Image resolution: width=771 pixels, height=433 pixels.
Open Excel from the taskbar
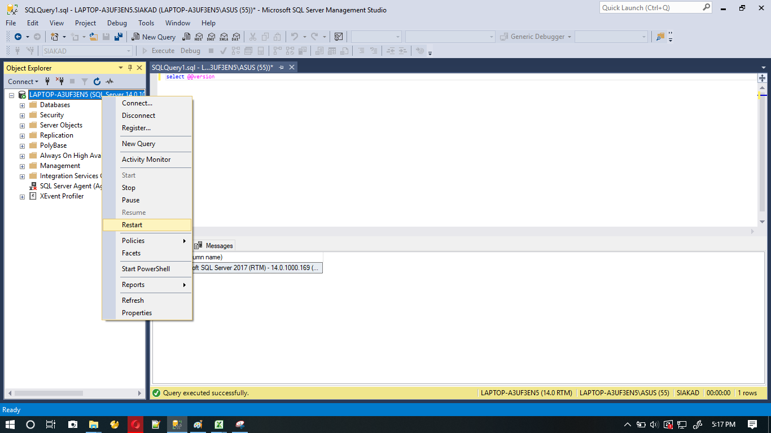[218, 425]
